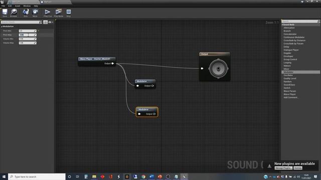Select Mixer in the palette
The height and width of the screenshot is (180, 321).
point(286,69)
